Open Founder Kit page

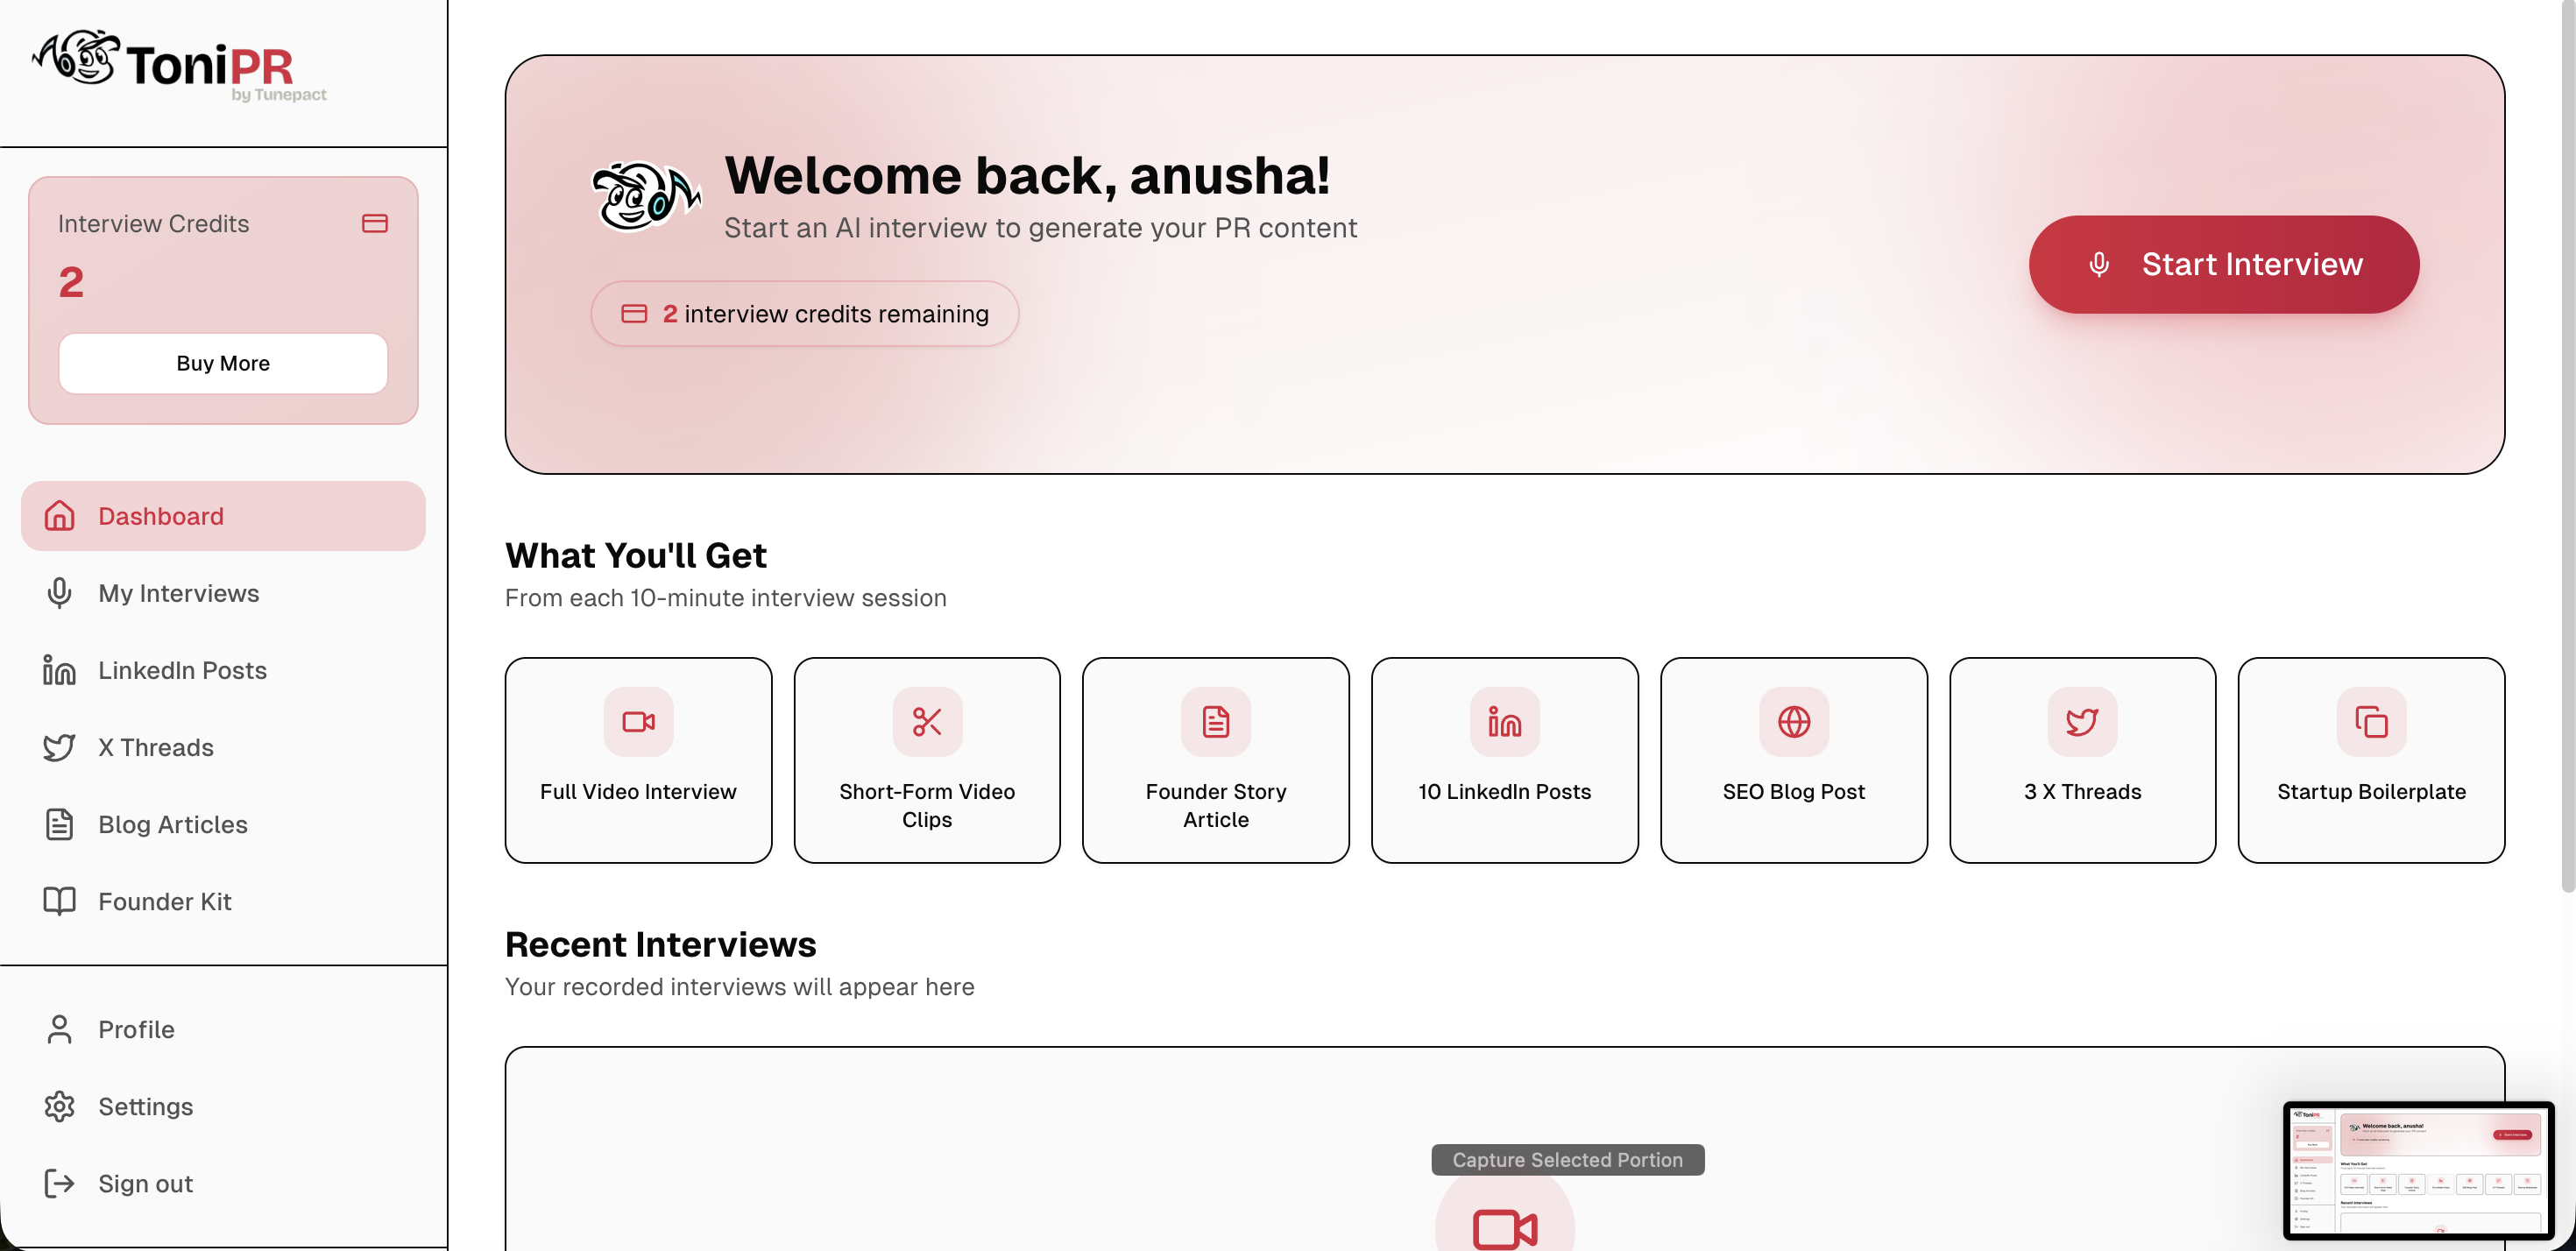point(223,901)
